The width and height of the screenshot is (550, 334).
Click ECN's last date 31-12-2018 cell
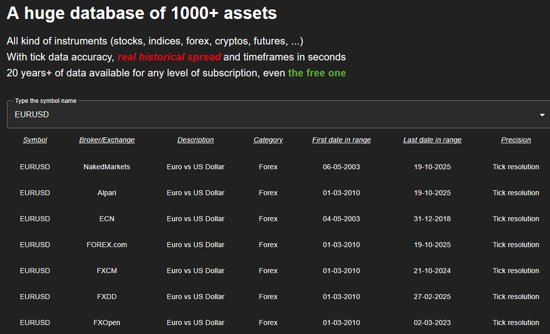click(432, 219)
